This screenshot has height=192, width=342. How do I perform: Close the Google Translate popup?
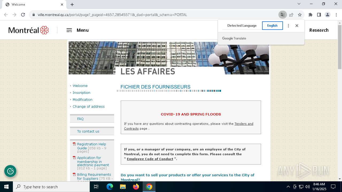coord(297,26)
